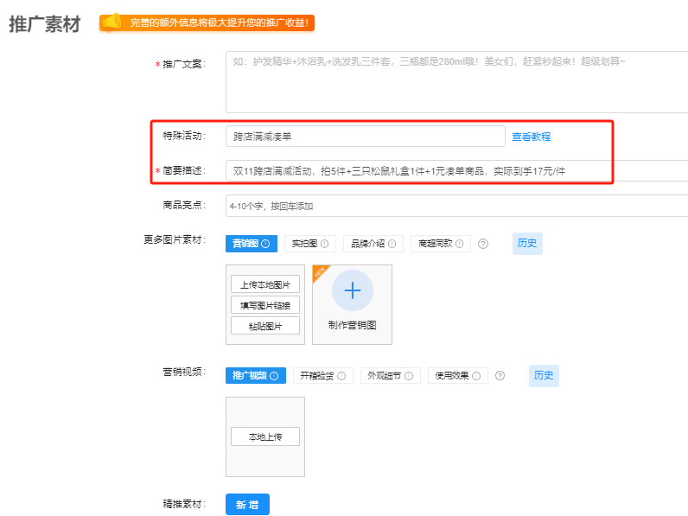Click the help question mark in 更多图片素材 row

(x=483, y=244)
